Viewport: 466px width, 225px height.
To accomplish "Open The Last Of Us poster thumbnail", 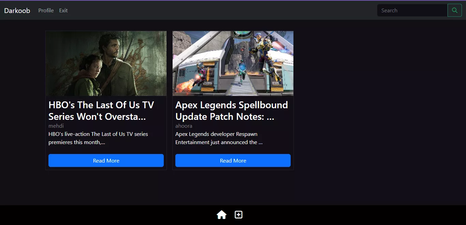I will (106, 64).
